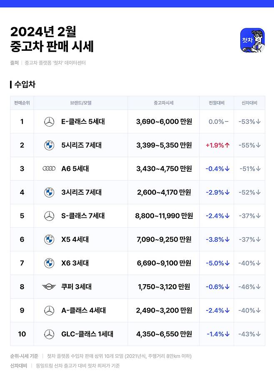Click the 수입차 section heading
The width and height of the screenshot is (274, 383).
click(x=25, y=85)
